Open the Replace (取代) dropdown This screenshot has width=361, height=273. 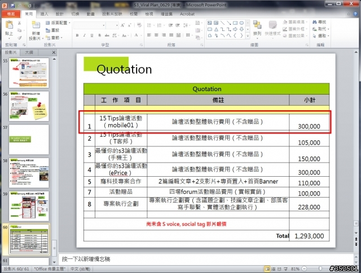pyautogui.click(x=321, y=29)
